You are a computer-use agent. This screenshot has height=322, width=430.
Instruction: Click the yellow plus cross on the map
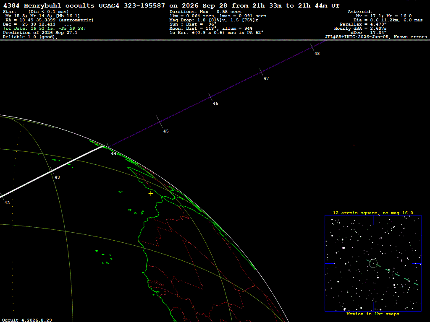click(151, 194)
